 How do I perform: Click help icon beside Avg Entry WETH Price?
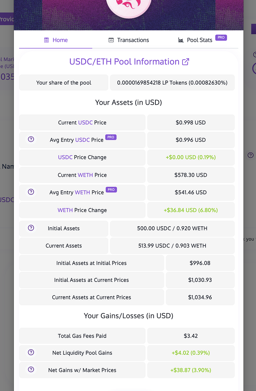pos(31,192)
